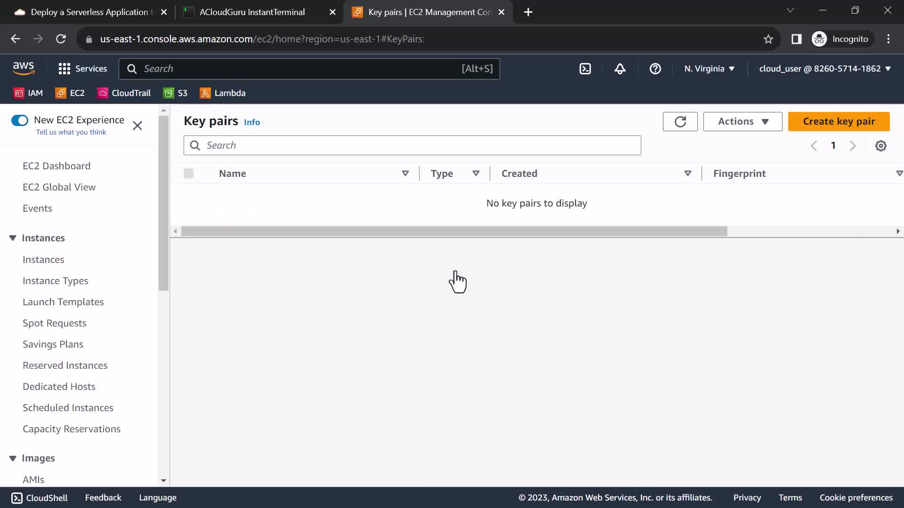Click the Create key pair button

[839, 122]
